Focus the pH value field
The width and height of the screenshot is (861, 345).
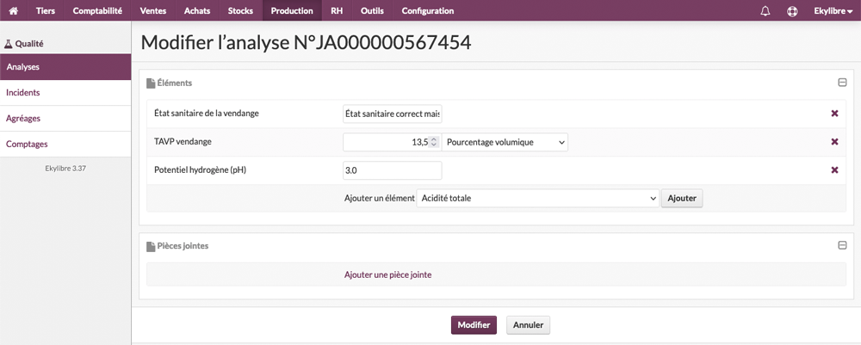pos(392,170)
